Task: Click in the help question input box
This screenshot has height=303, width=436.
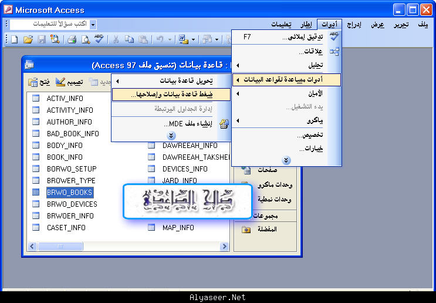Action: (50, 25)
